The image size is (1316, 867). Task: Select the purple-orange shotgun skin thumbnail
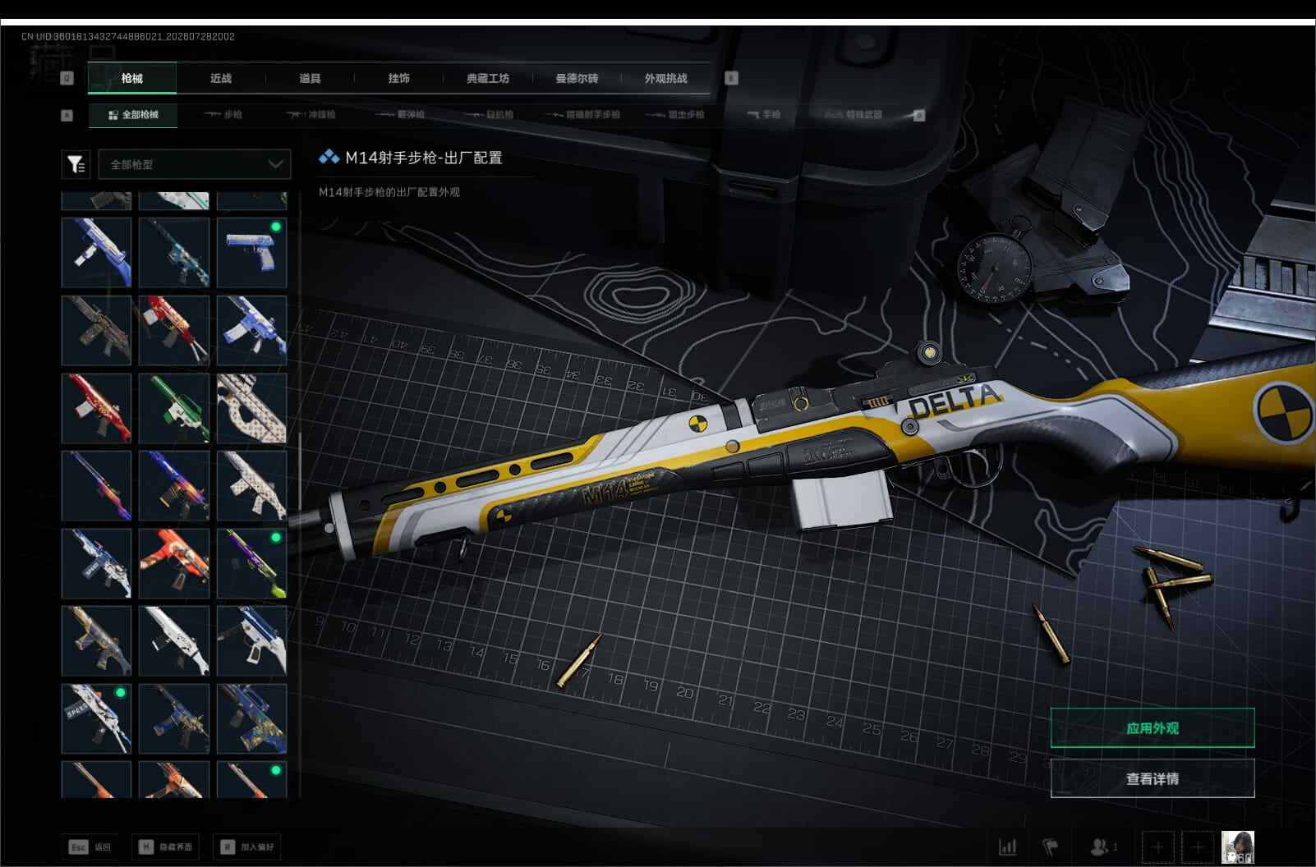coord(96,485)
